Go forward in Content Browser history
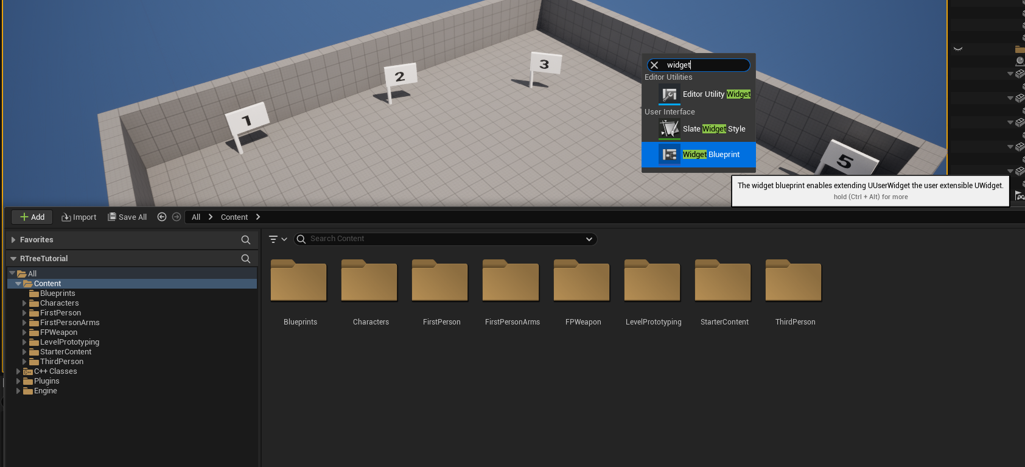This screenshot has height=467, width=1025. coord(177,217)
